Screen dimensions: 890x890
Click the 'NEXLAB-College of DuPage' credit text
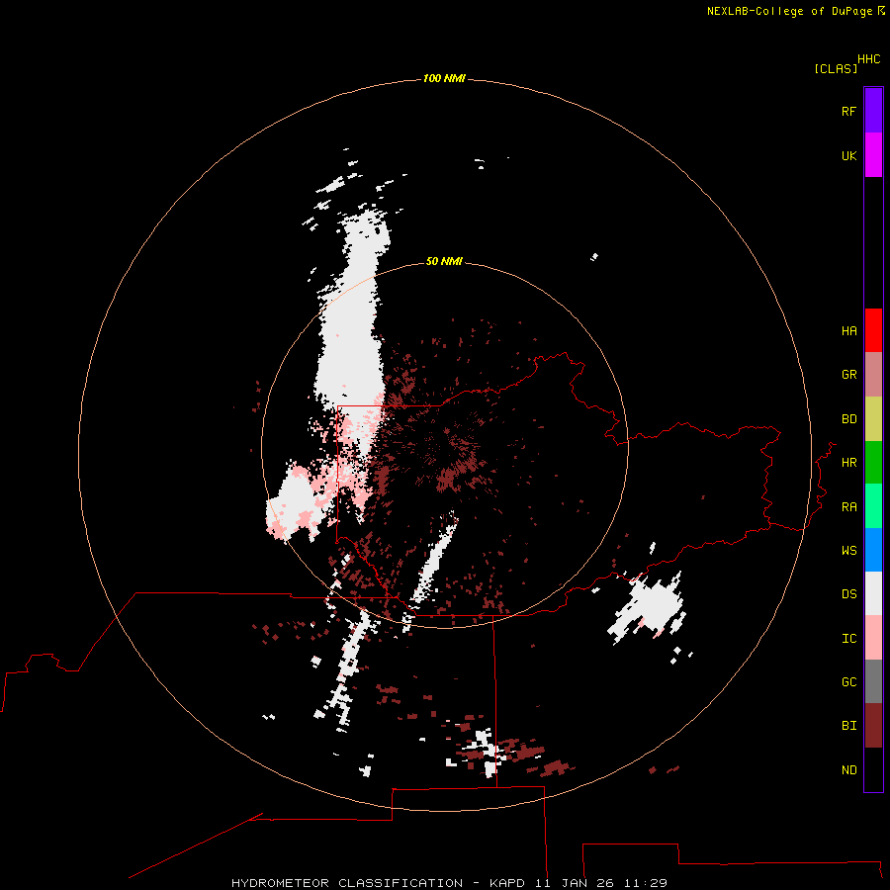point(789,11)
